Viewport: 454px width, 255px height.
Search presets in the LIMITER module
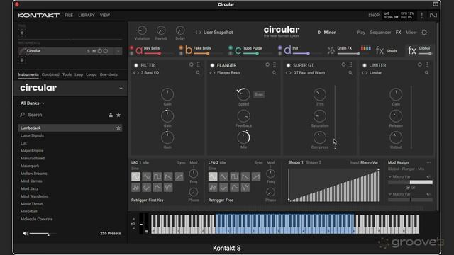(x=426, y=72)
